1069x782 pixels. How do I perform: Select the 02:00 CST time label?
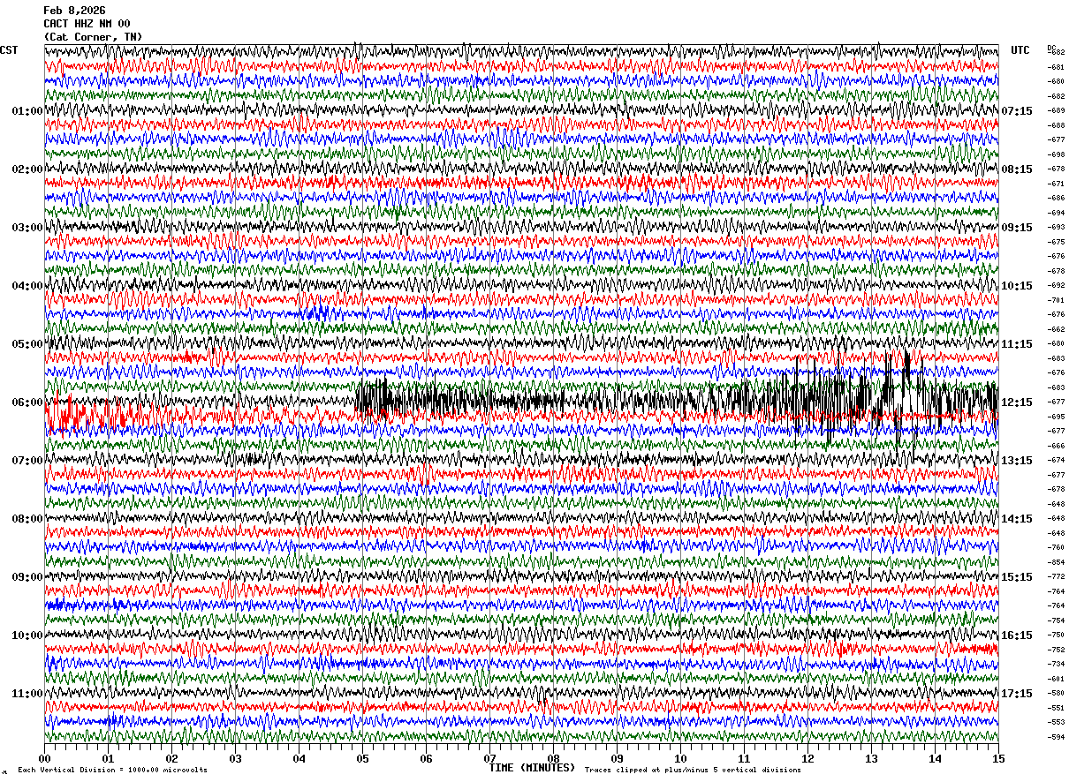tap(27, 169)
